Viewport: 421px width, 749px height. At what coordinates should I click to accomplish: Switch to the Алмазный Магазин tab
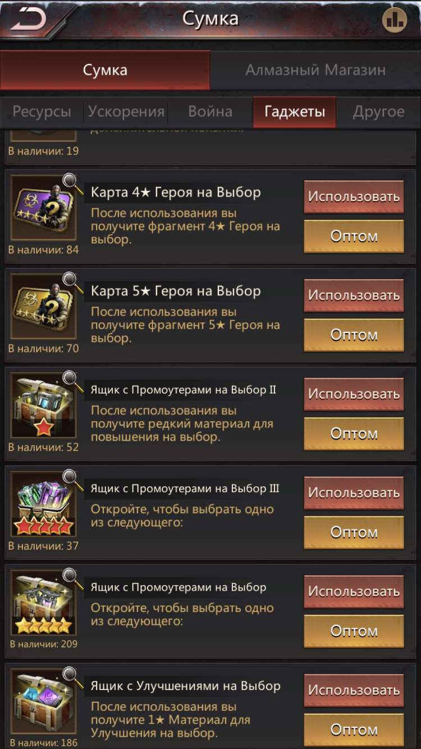315,70
